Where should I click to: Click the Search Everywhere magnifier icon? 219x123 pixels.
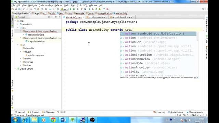[x=203, y=9]
